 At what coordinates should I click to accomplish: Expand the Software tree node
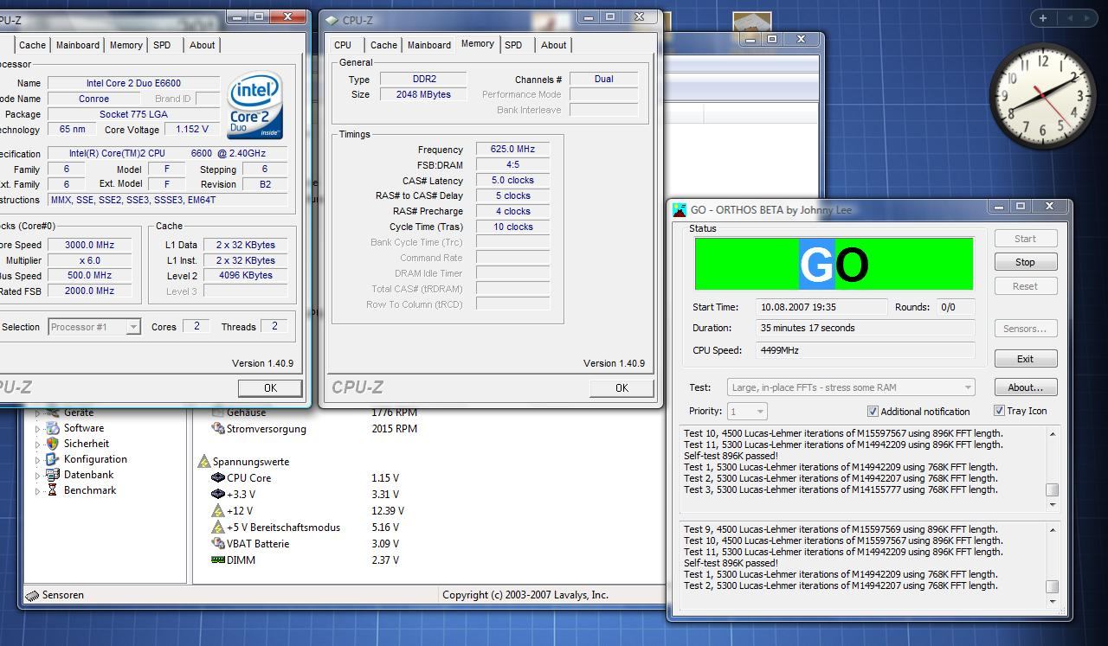click(37, 429)
